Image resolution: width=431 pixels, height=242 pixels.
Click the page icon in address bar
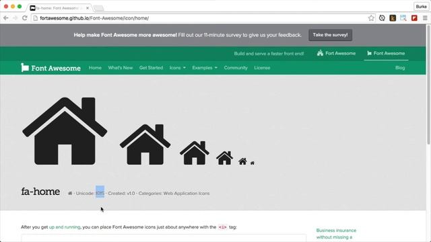36,18
